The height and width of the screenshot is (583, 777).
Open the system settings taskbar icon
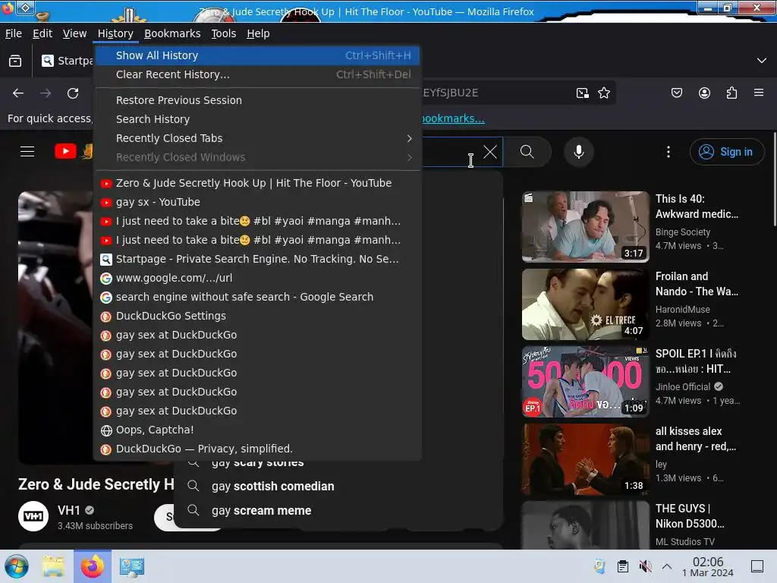[x=132, y=566]
